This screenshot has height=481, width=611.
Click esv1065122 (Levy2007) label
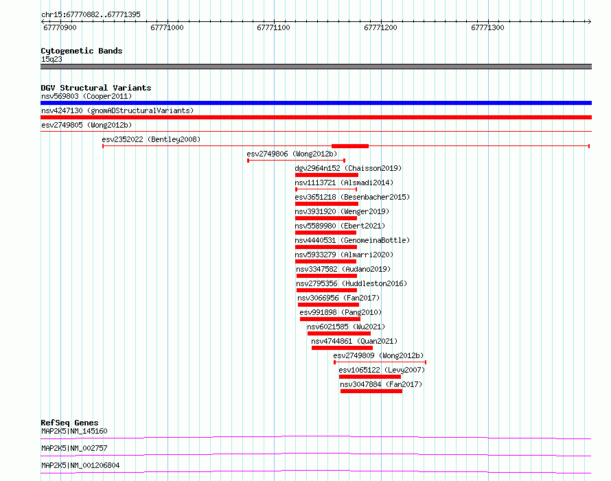(382, 370)
